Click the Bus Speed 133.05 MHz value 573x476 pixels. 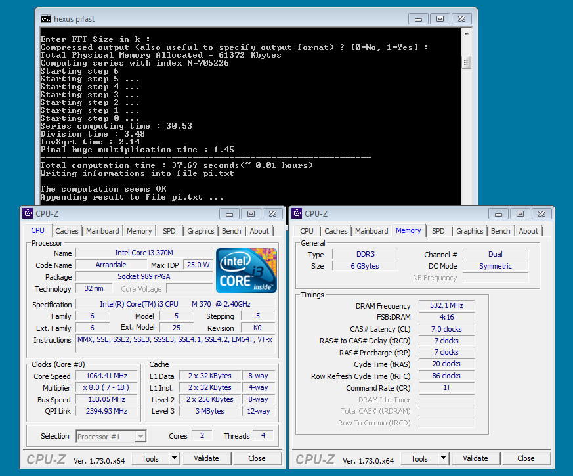click(x=106, y=399)
